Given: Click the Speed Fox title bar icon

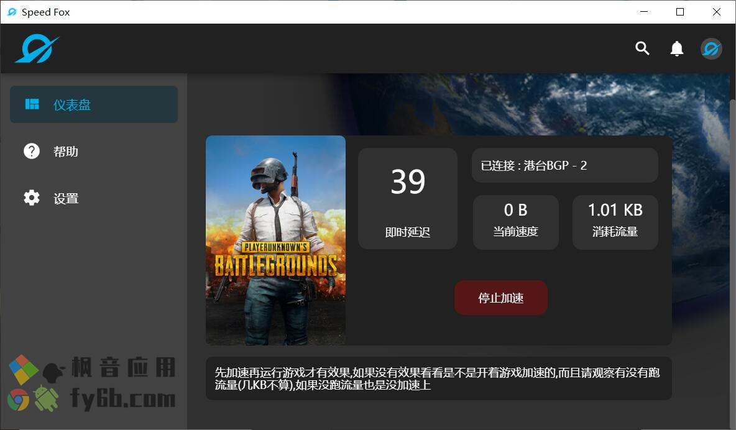Looking at the screenshot, I should pyautogui.click(x=12, y=12).
